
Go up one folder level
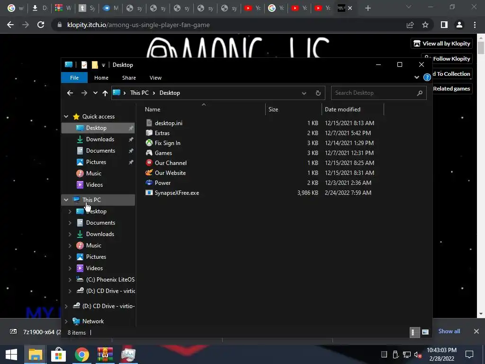[105, 93]
